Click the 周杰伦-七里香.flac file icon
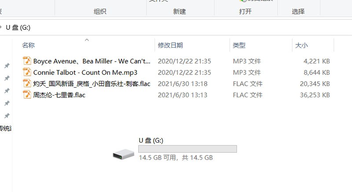This screenshot has height=192, width=352. (27, 95)
